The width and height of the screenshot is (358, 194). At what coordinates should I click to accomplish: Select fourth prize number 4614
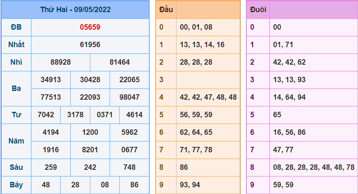coord(134,115)
